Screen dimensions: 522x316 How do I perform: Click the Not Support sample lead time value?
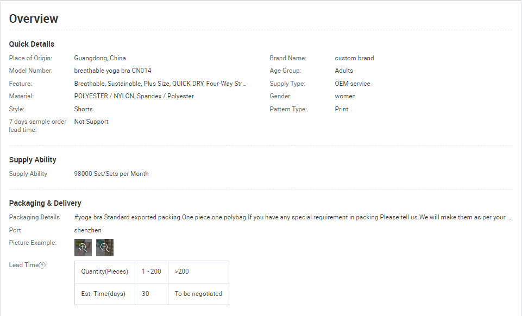pos(91,122)
